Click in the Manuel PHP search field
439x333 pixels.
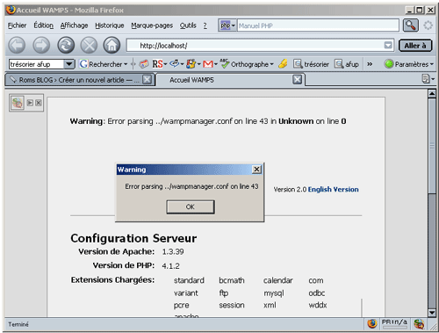point(318,25)
